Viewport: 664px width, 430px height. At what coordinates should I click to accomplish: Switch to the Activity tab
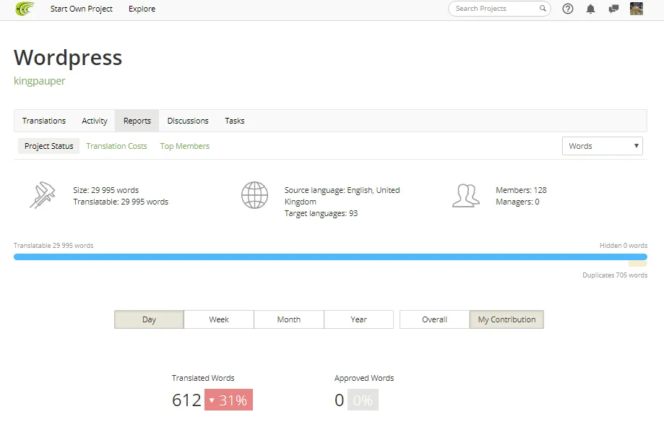click(x=95, y=121)
